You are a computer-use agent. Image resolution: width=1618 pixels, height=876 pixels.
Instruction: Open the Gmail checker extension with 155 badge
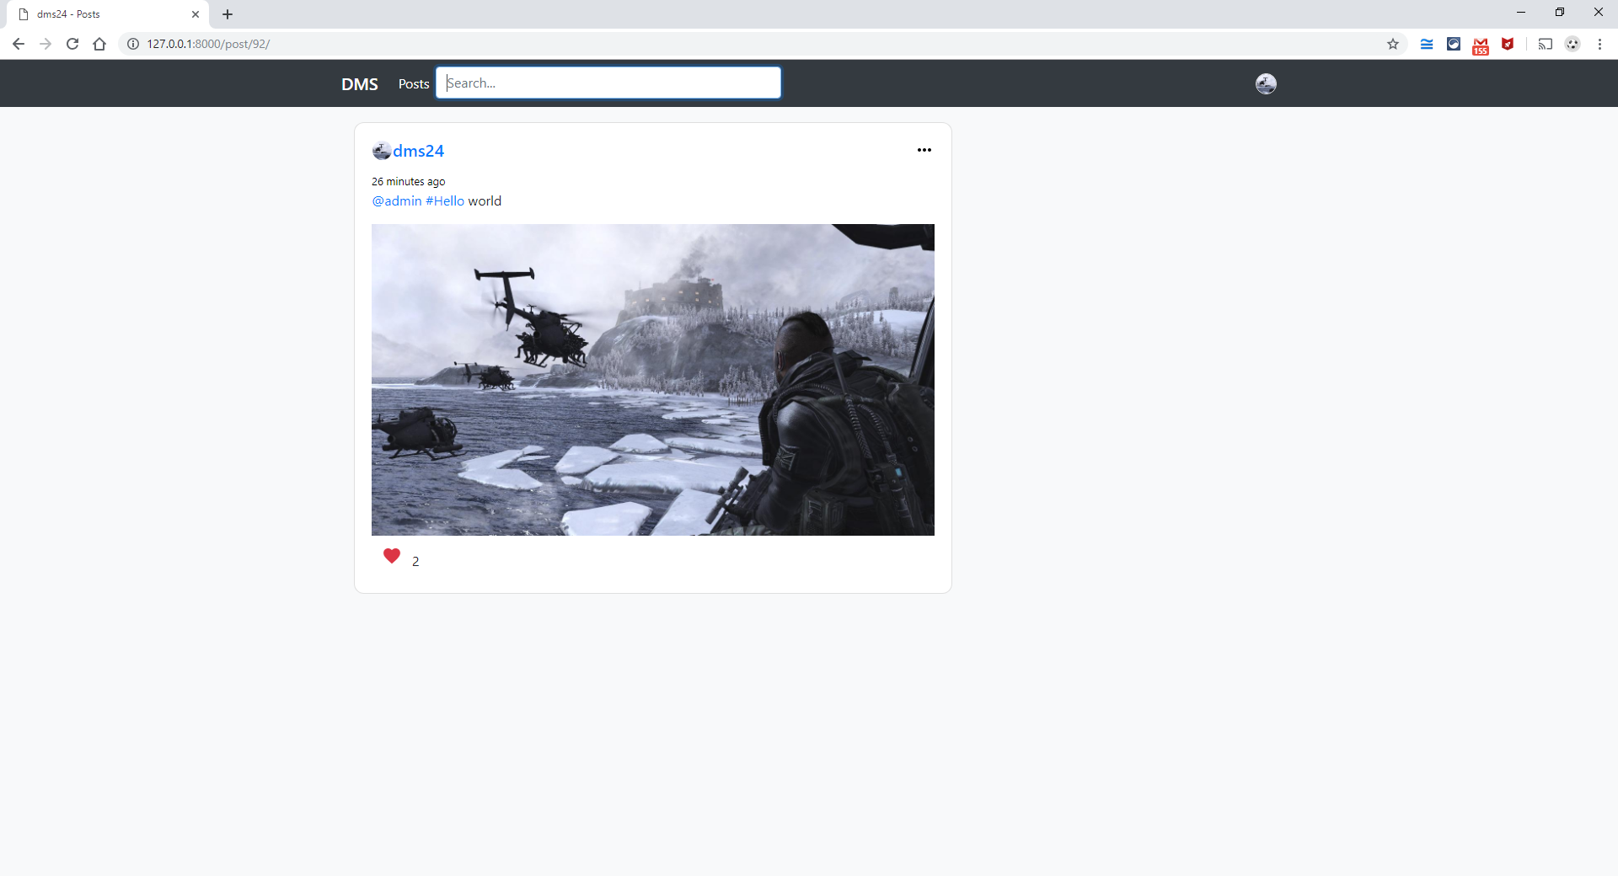[x=1481, y=45]
